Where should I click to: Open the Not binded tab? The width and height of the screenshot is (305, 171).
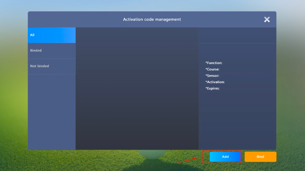coord(52,66)
